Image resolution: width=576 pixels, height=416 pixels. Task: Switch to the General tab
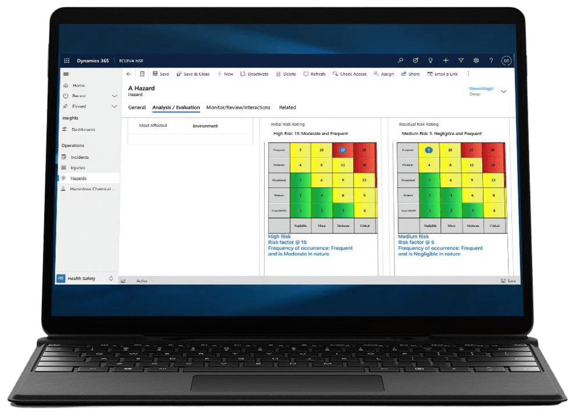pyautogui.click(x=137, y=107)
